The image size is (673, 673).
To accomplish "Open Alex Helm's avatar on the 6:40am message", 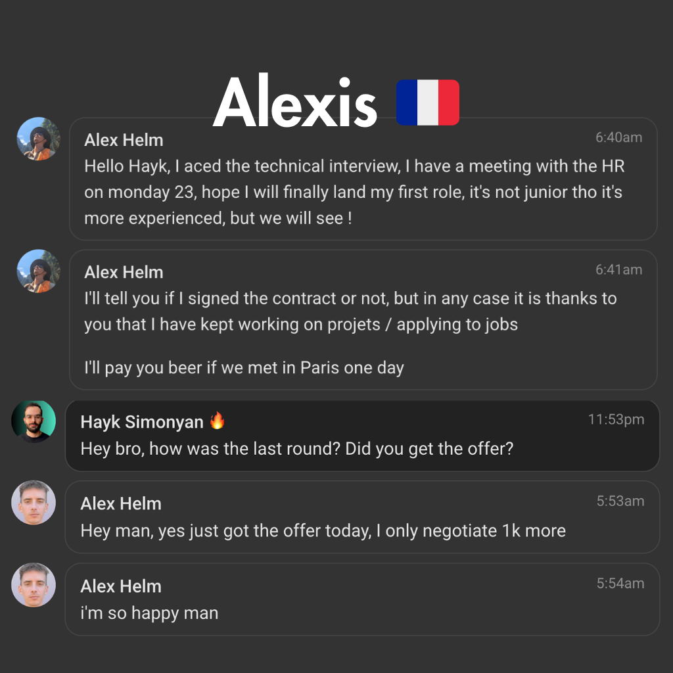I will [38, 139].
